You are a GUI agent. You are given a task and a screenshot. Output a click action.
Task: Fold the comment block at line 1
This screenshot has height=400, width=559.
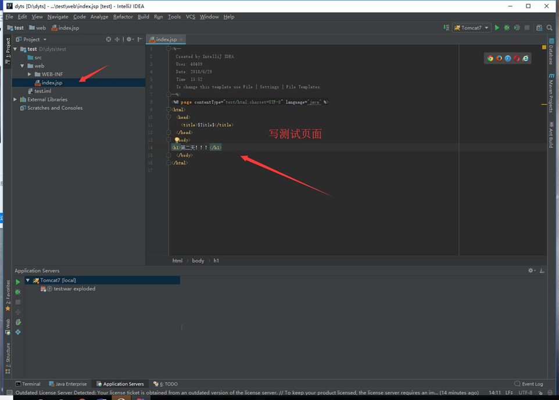click(x=169, y=48)
